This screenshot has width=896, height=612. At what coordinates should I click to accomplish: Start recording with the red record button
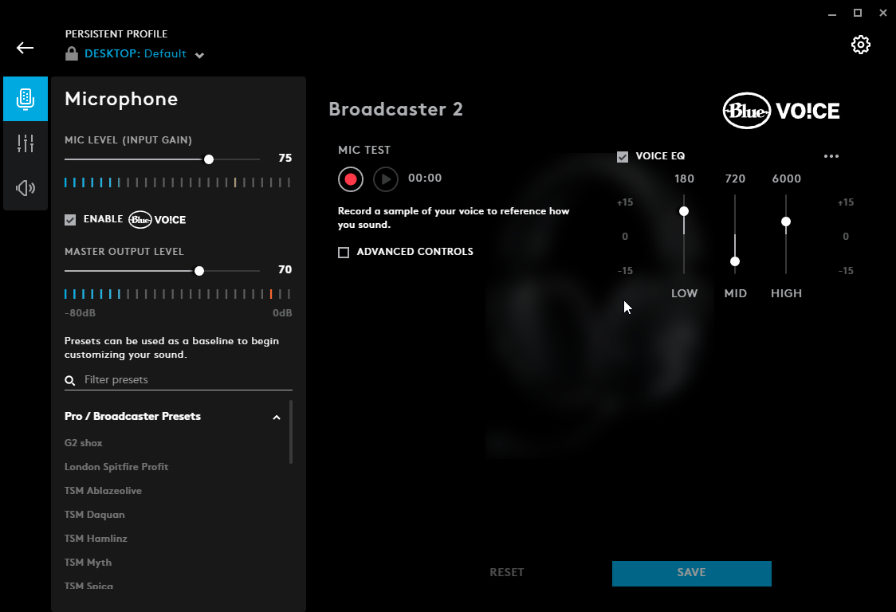coord(350,179)
